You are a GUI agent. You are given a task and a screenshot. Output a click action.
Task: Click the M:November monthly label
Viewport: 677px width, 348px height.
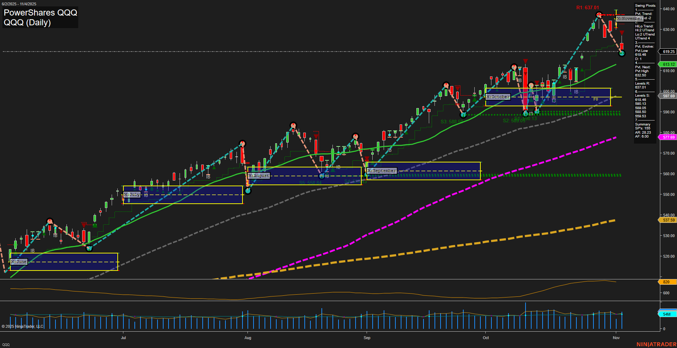[630, 18]
